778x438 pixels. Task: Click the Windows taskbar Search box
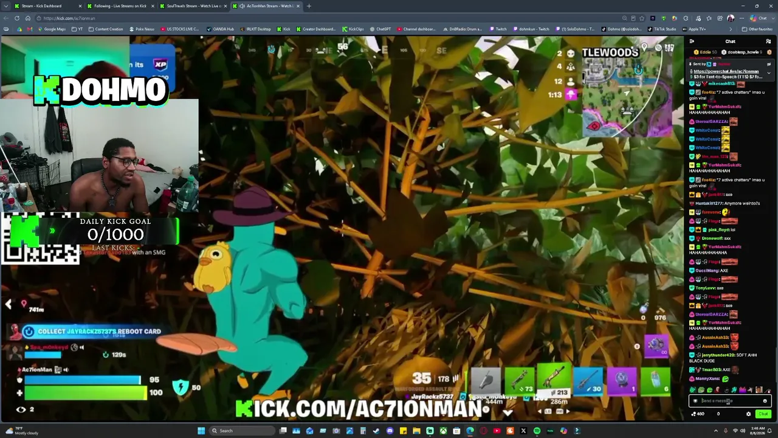(243, 431)
